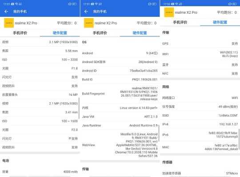Viewport: 240px width, 177px height.
Task: Click the 4000 mAh battery capacity row
Action: click(40, 172)
